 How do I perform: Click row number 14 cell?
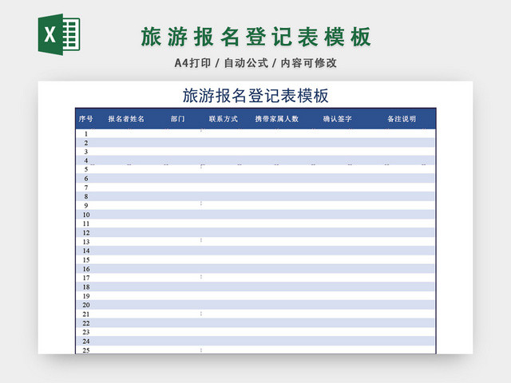[x=86, y=251]
